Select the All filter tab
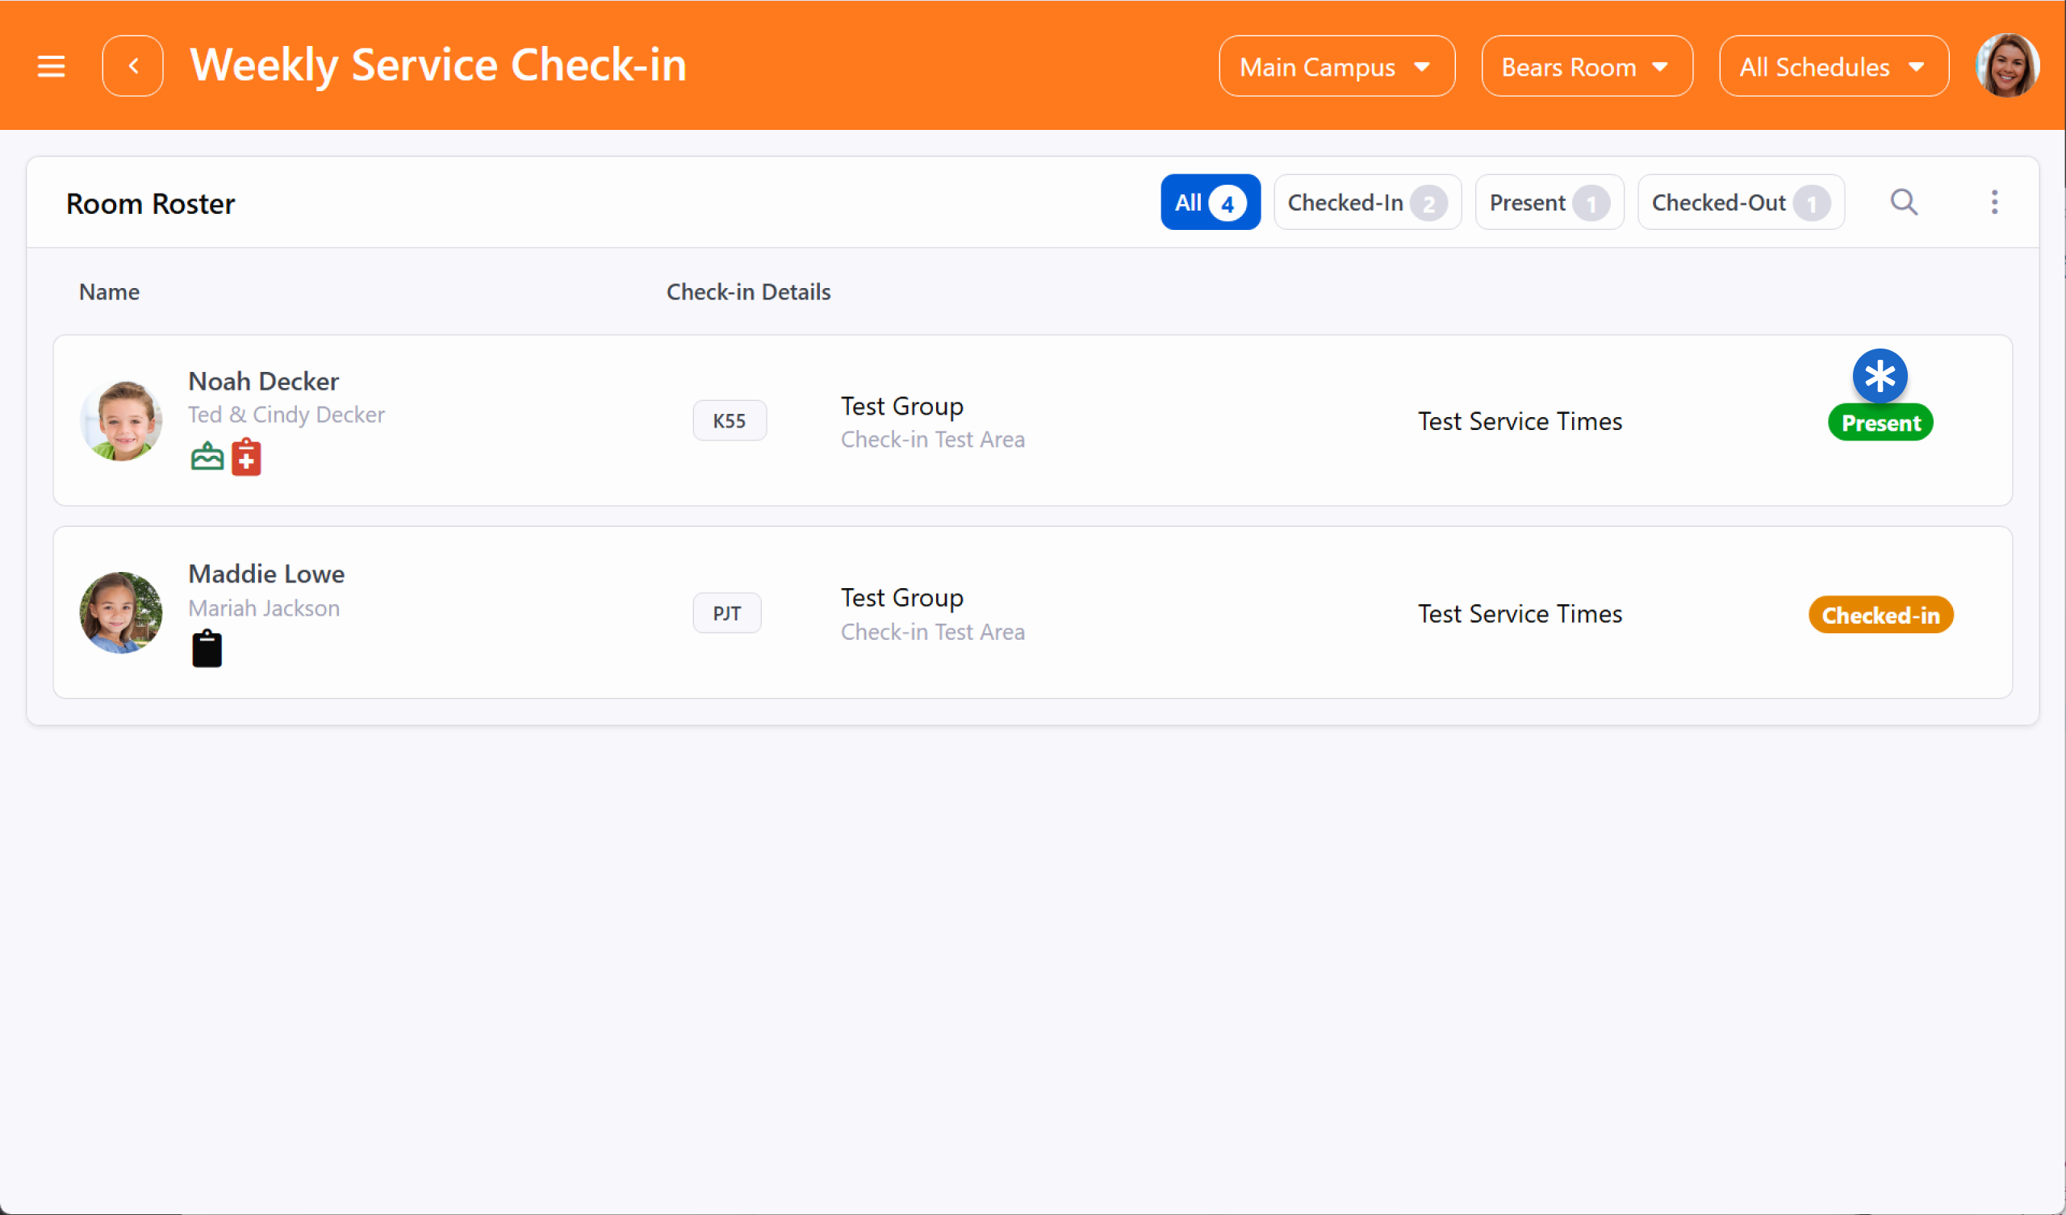2066x1215 pixels. [1209, 202]
